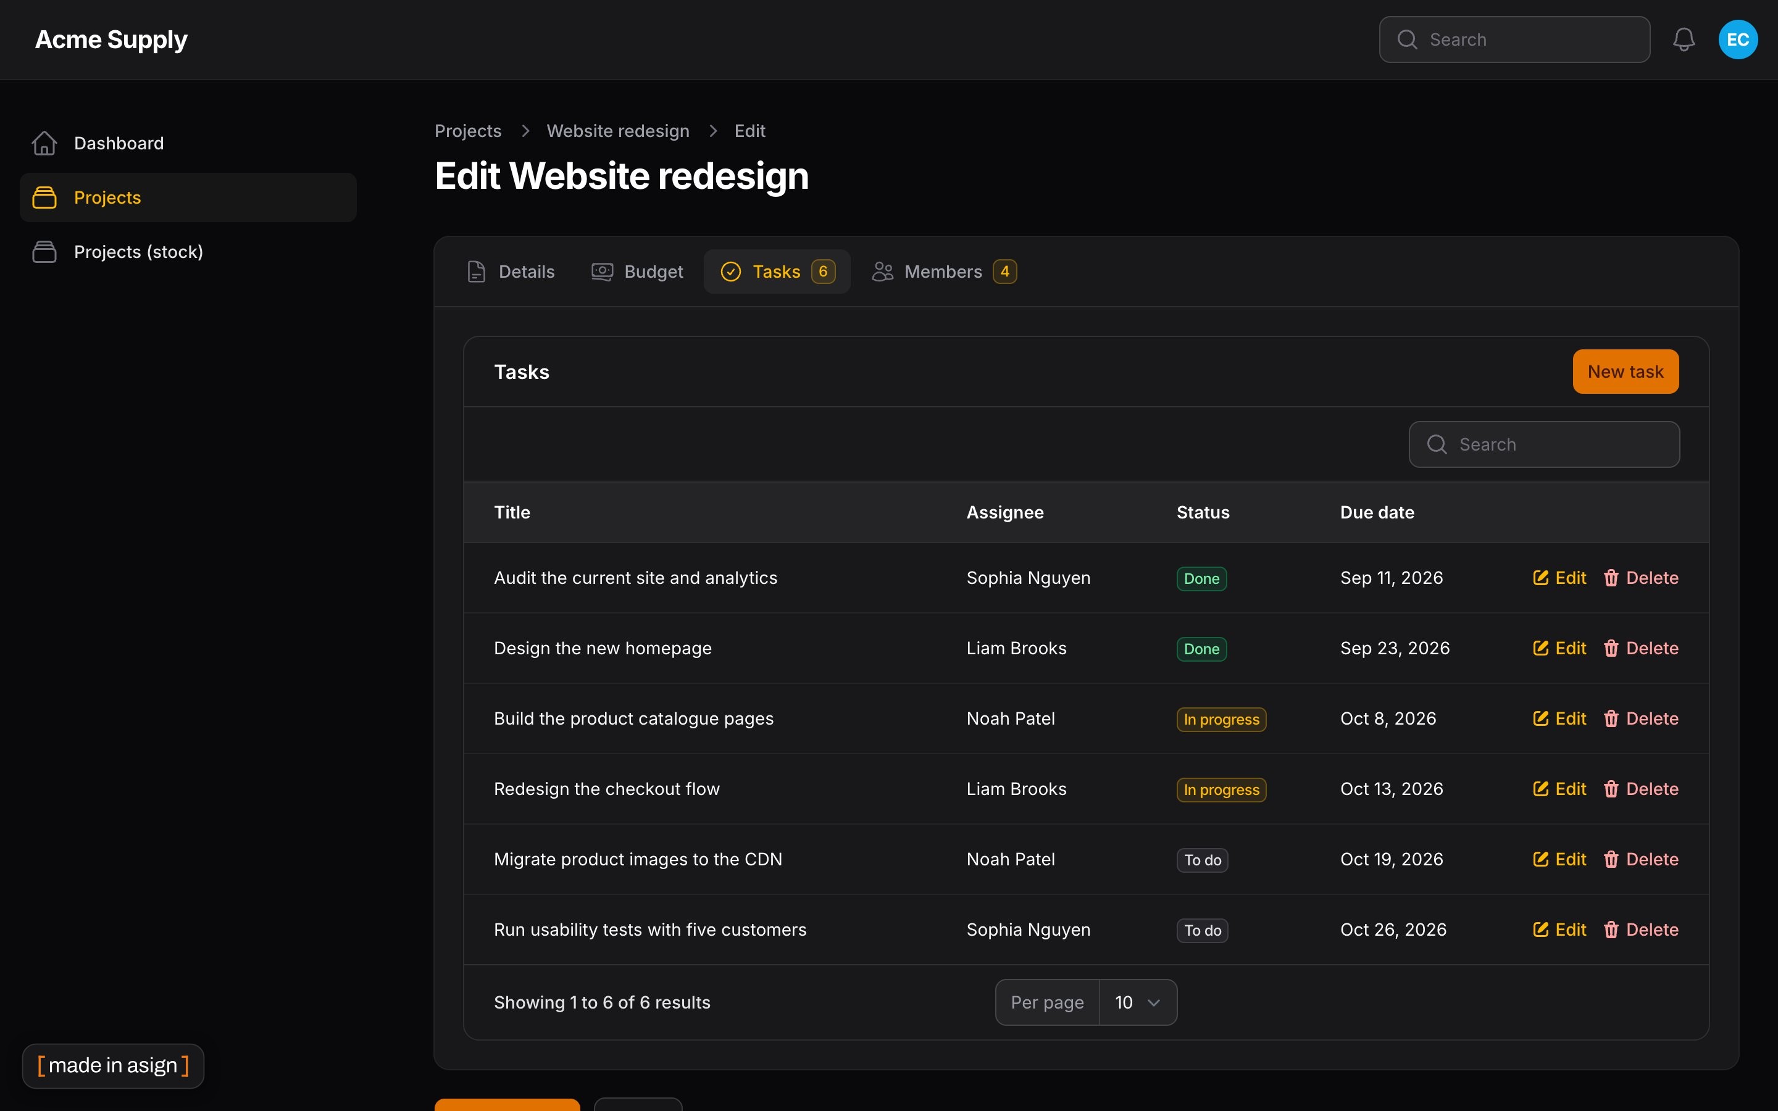Click trash icon on Build product catalogue row
This screenshot has width=1778, height=1111.
[x=1611, y=718]
